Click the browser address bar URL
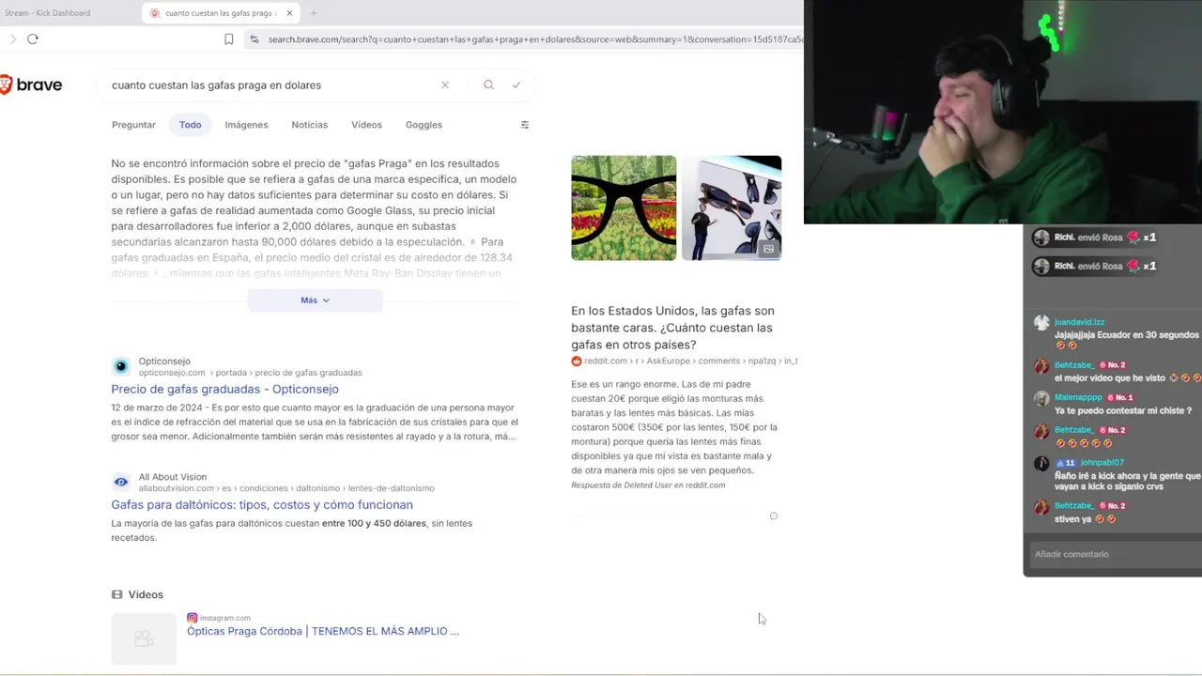The image size is (1202, 676). [x=535, y=39]
